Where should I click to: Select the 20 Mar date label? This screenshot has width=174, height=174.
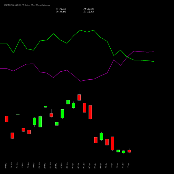pyautogui.click(x=39, y=165)
